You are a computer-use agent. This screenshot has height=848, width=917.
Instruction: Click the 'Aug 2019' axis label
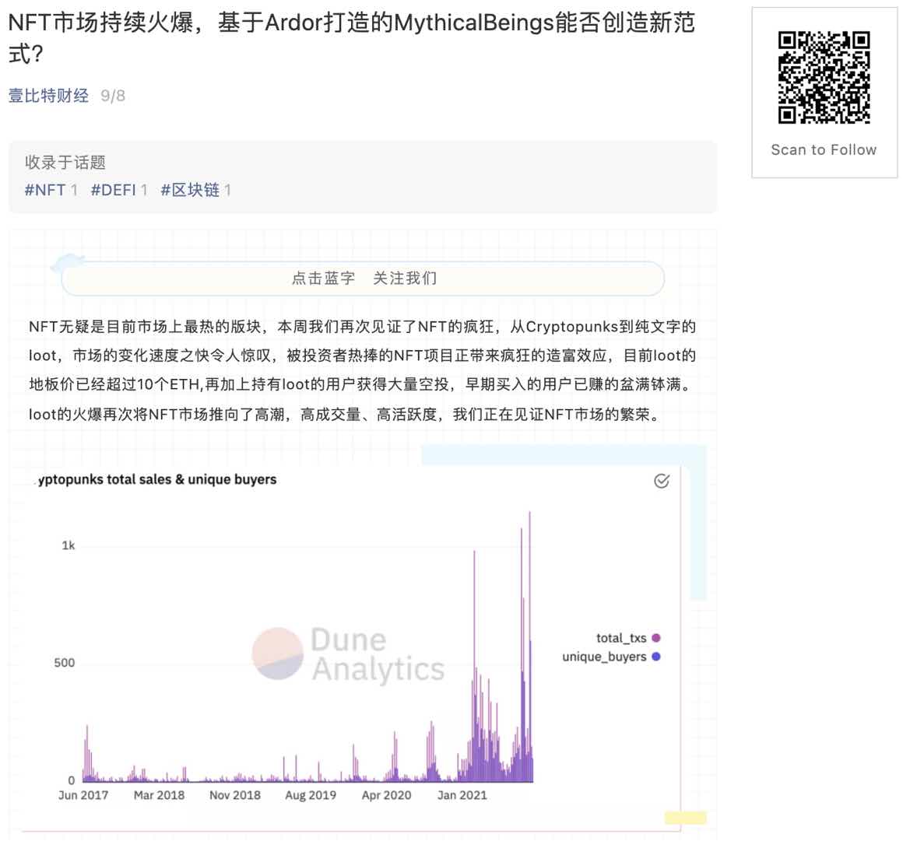tap(311, 795)
